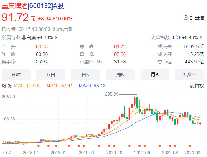Click the 205.39 peak price annotation
Image resolution: width=207 pixels, height=157 pixels.
point(112,94)
